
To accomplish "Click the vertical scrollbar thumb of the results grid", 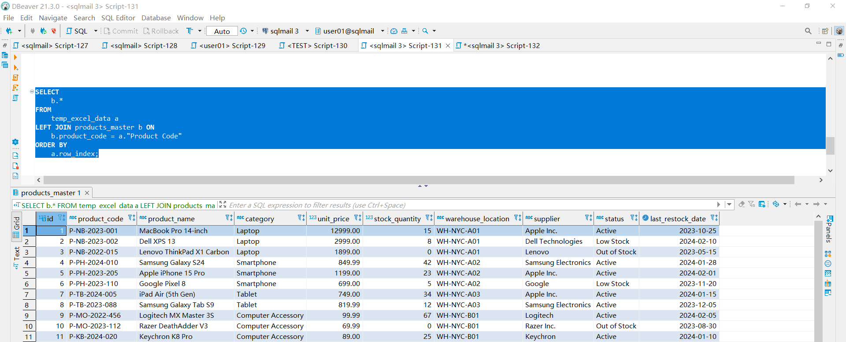I will click(818, 282).
